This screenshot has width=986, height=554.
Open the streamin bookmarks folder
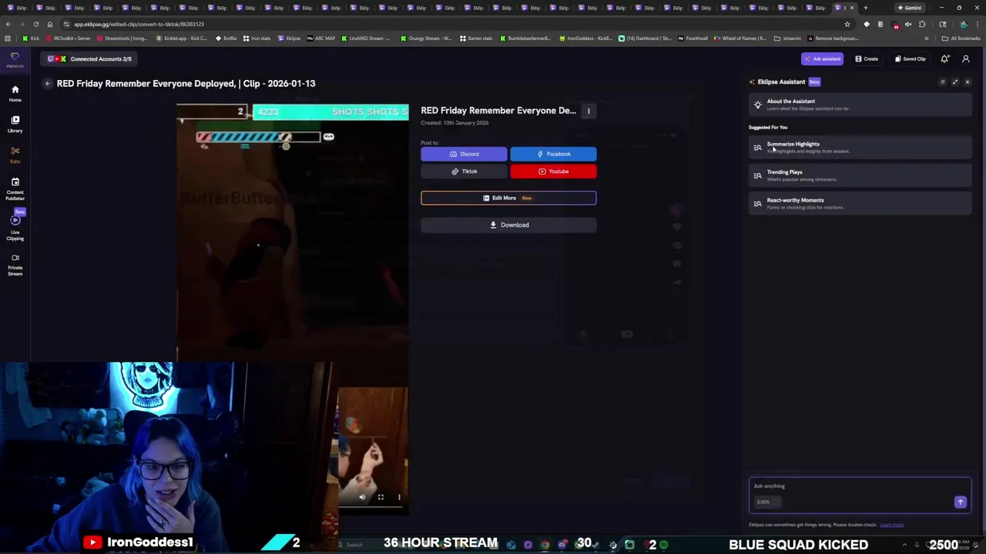pyautogui.click(x=788, y=38)
